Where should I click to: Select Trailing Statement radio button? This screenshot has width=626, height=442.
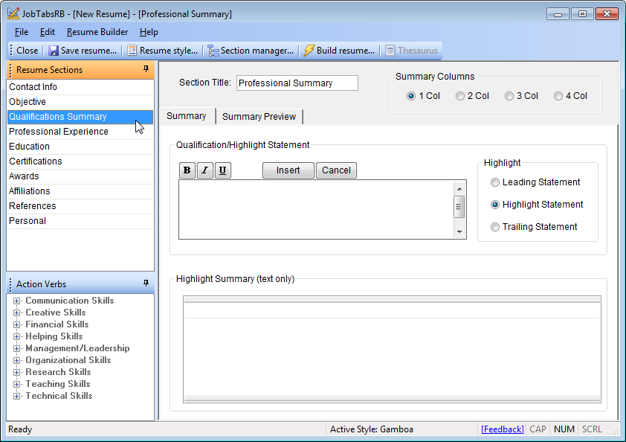pos(495,227)
